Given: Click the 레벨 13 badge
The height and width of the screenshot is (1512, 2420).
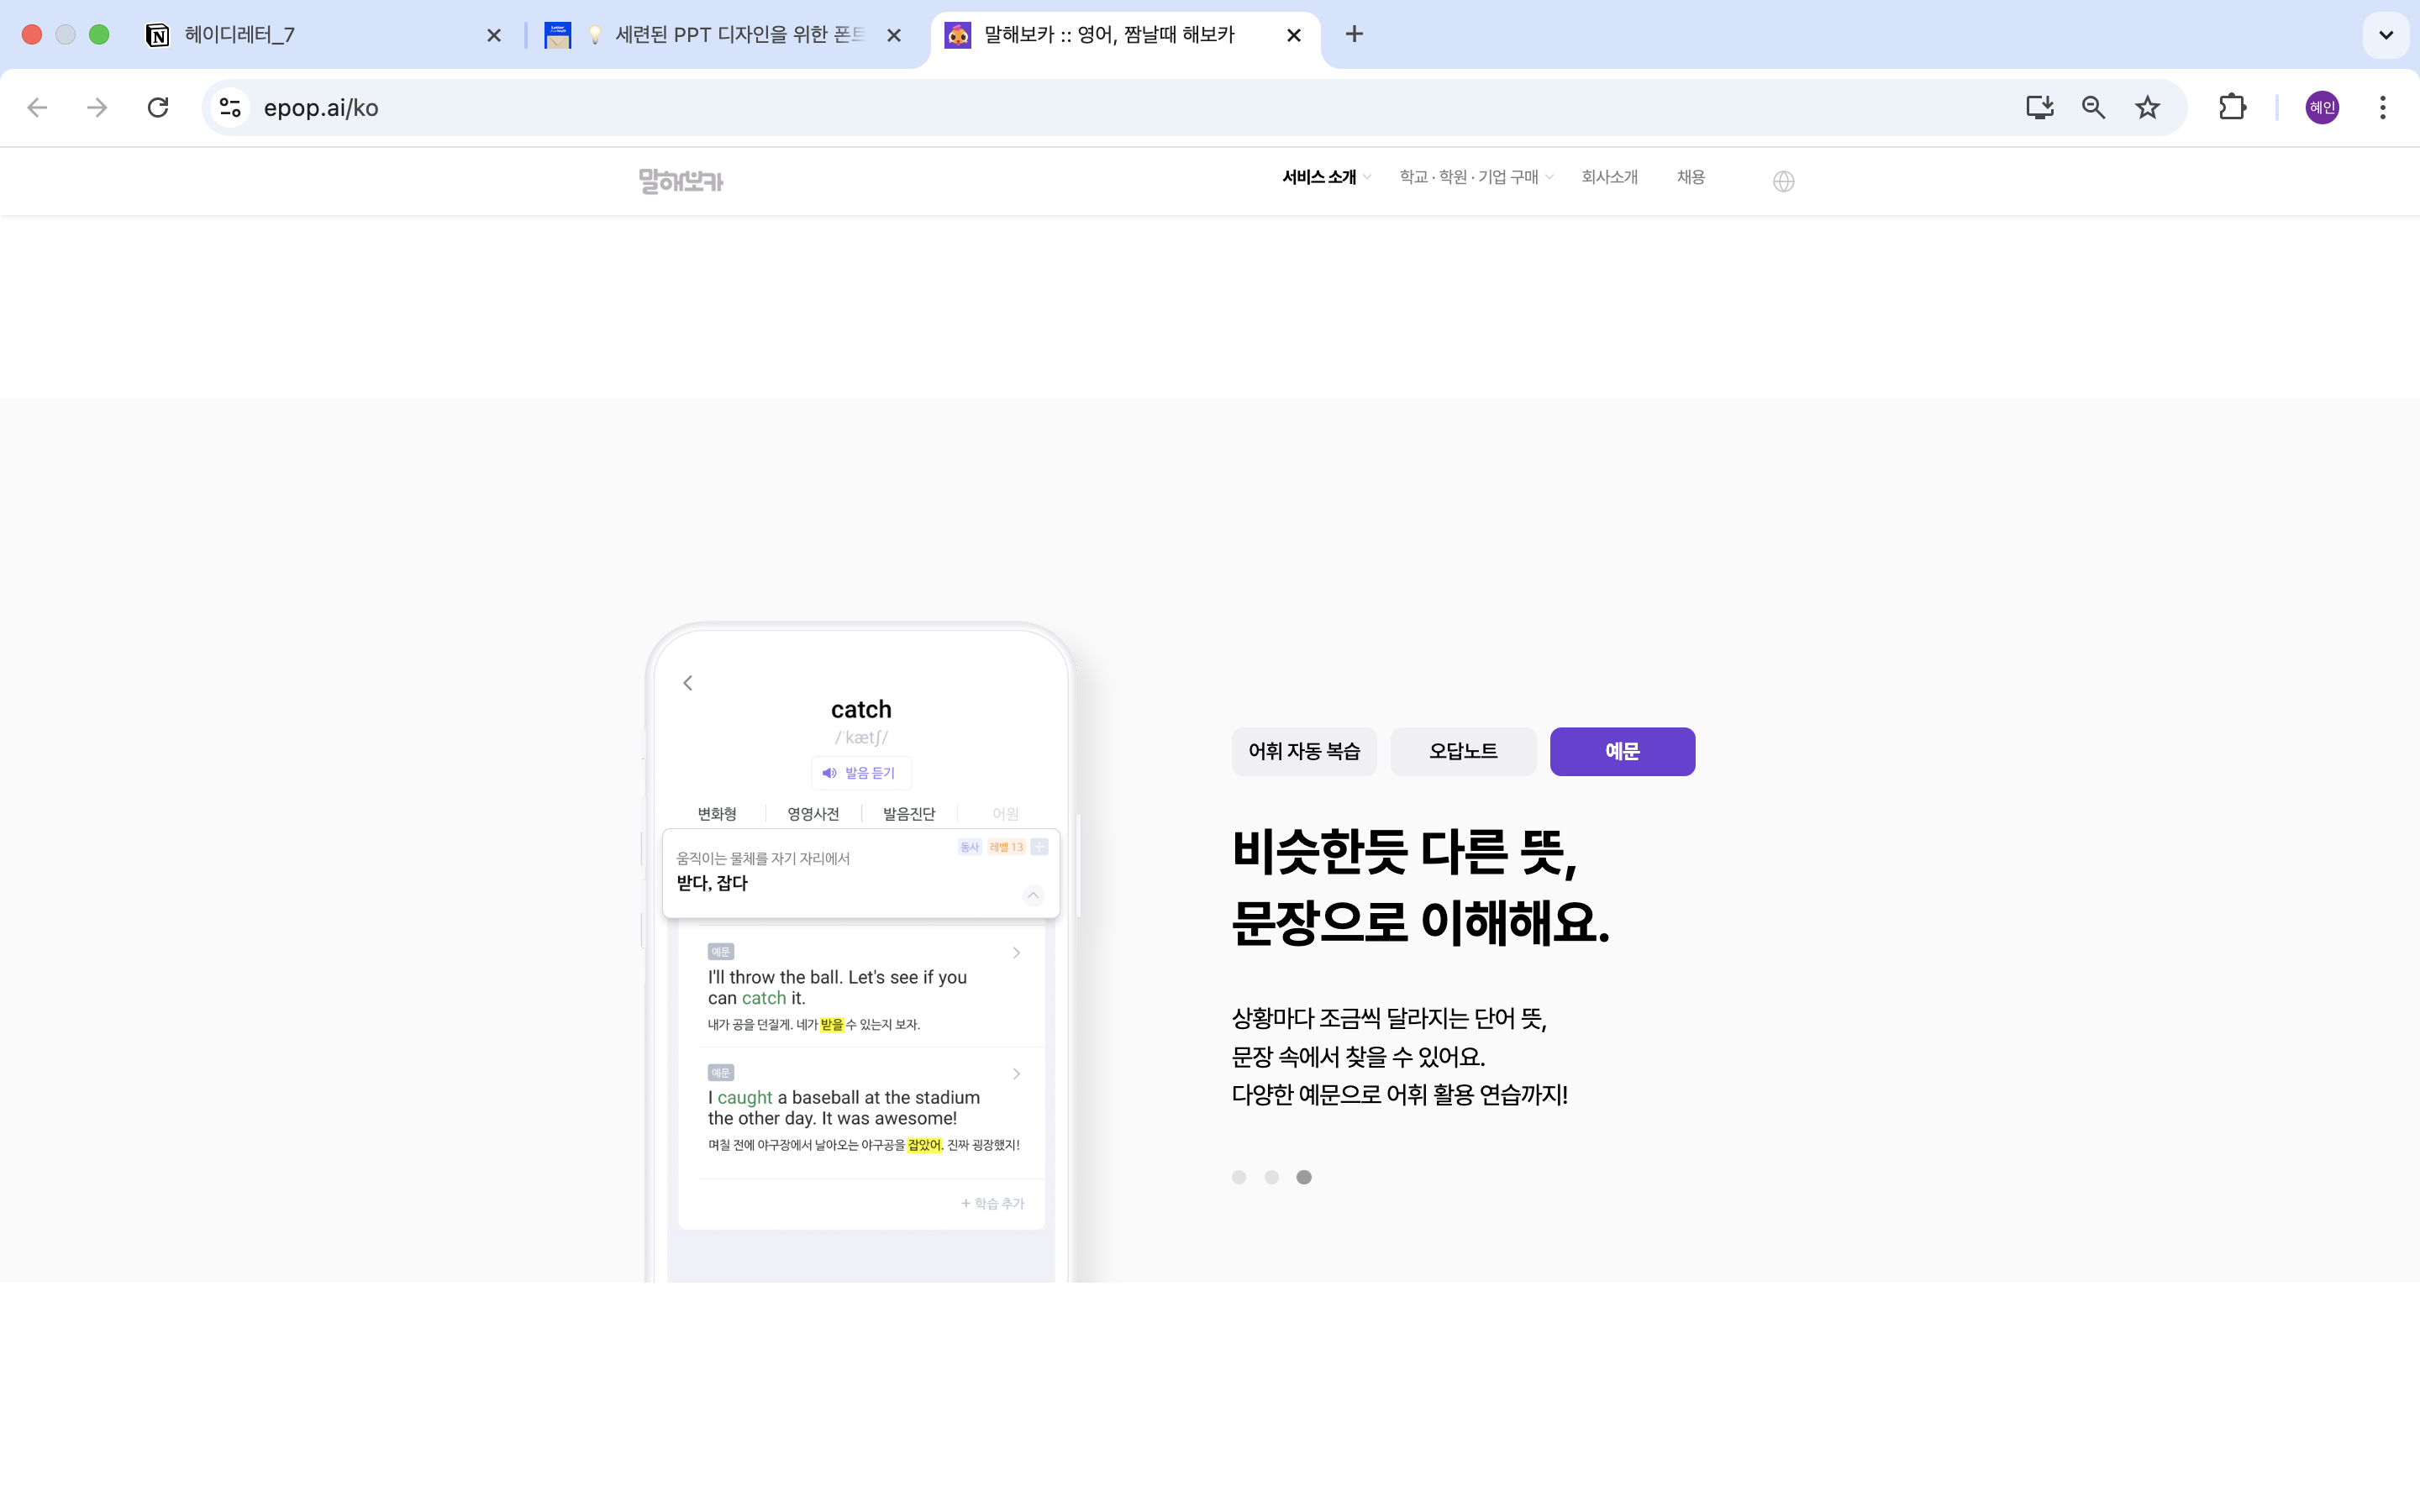Looking at the screenshot, I should point(1006,847).
